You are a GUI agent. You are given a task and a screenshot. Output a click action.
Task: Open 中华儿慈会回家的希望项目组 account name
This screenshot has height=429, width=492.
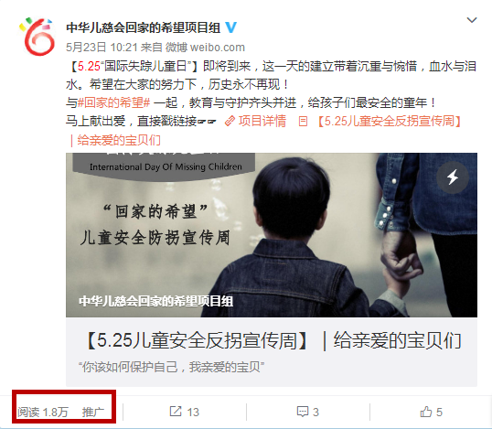point(143,27)
